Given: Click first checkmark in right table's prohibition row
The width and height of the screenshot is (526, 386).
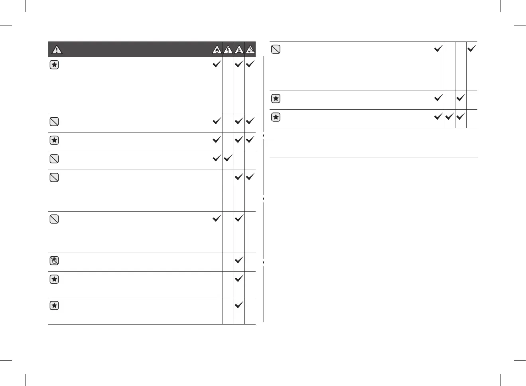Looking at the screenshot, I should point(438,49).
